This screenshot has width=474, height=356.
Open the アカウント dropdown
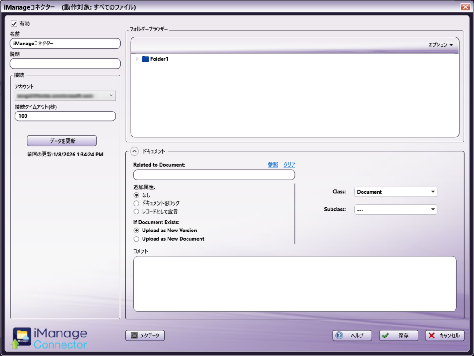tap(65, 96)
